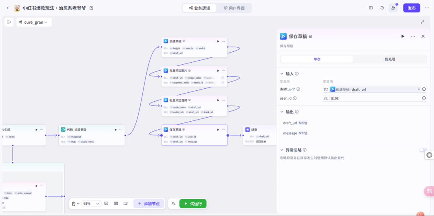Open the run history clock icon

point(382,8)
